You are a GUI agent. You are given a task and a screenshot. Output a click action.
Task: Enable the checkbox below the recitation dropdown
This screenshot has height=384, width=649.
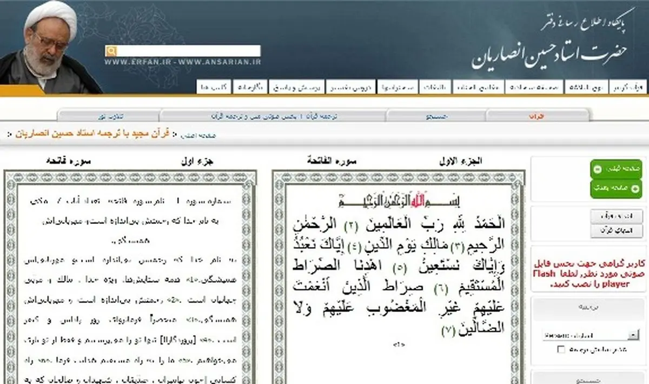[560, 349]
